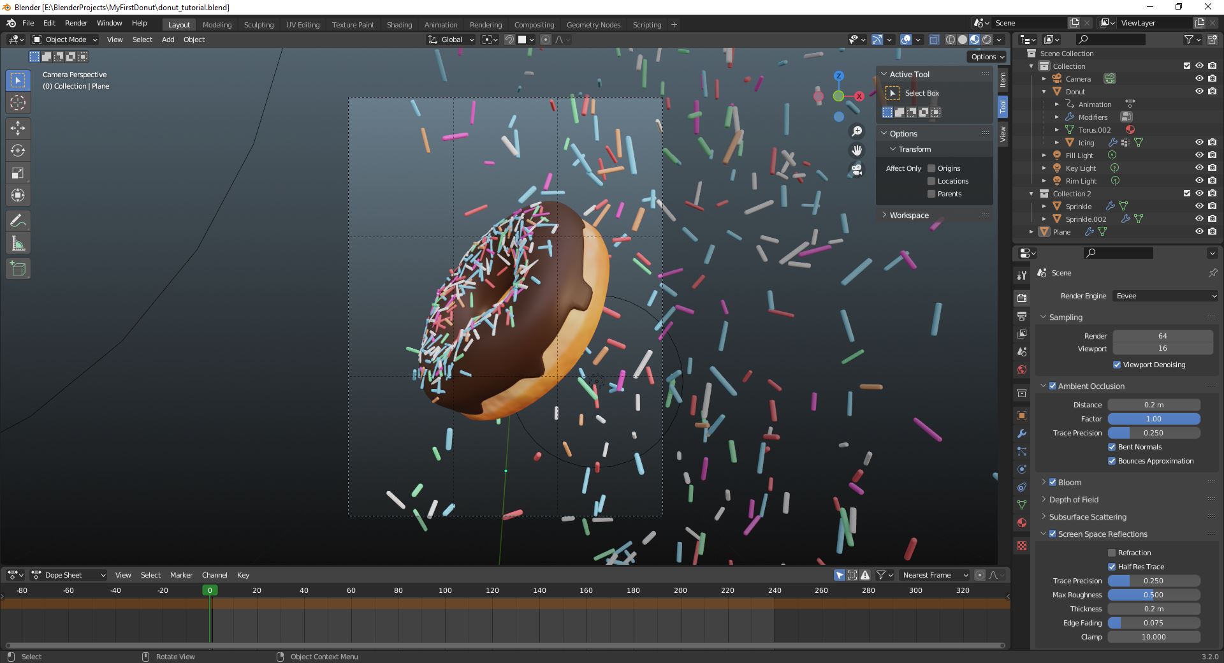The height and width of the screenshot is (663, 1224).
Task: Uncheck Bent Normals option
Action: pos(1112,447)
